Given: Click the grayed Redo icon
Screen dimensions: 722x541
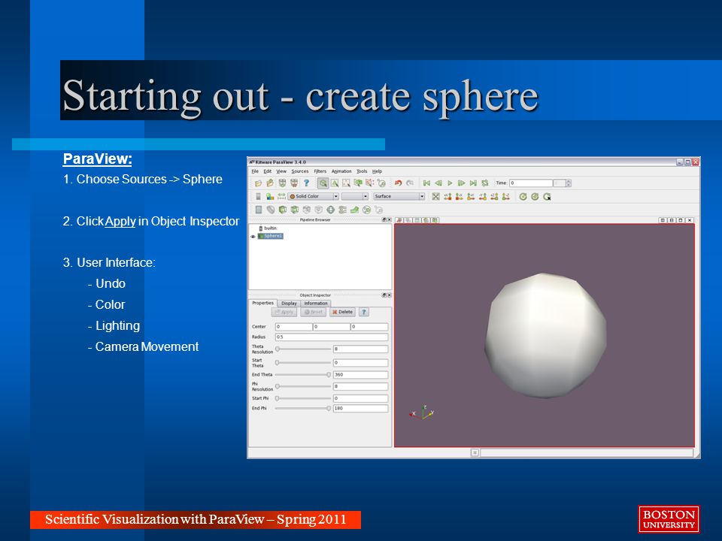Looking at the screenshot, I should [410, 183].
